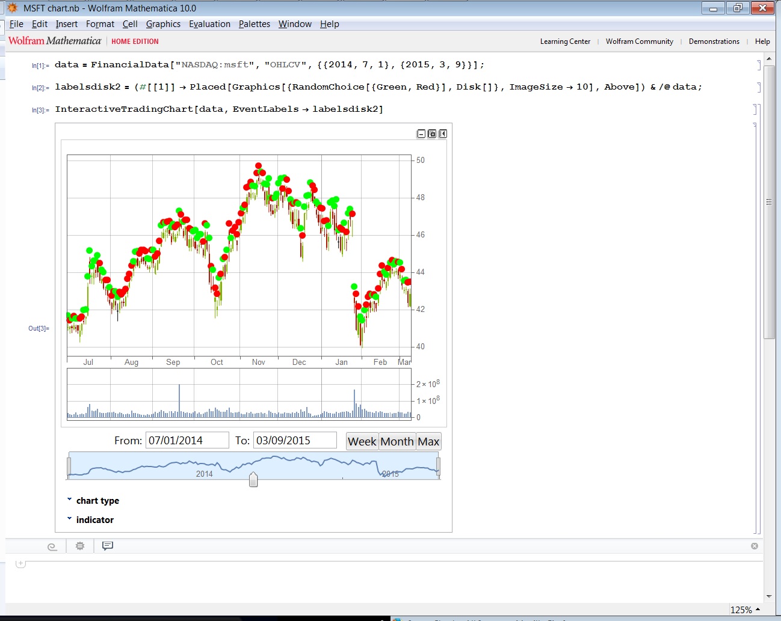Click the 2015 label in range overview

tap(390, 474)
